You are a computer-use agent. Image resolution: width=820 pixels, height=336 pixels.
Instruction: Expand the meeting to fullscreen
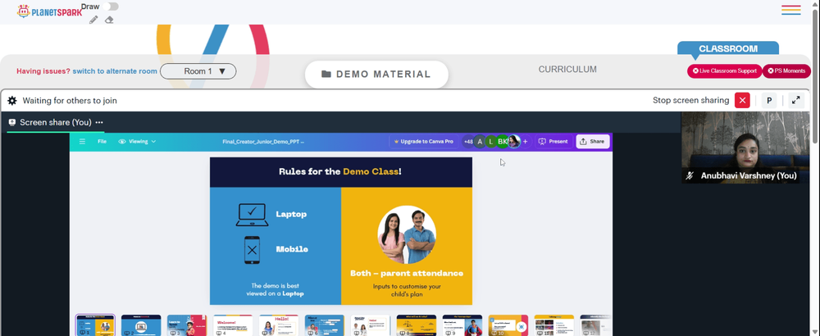coord(796,100)
